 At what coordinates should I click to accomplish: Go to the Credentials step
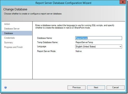coord(9,38)
